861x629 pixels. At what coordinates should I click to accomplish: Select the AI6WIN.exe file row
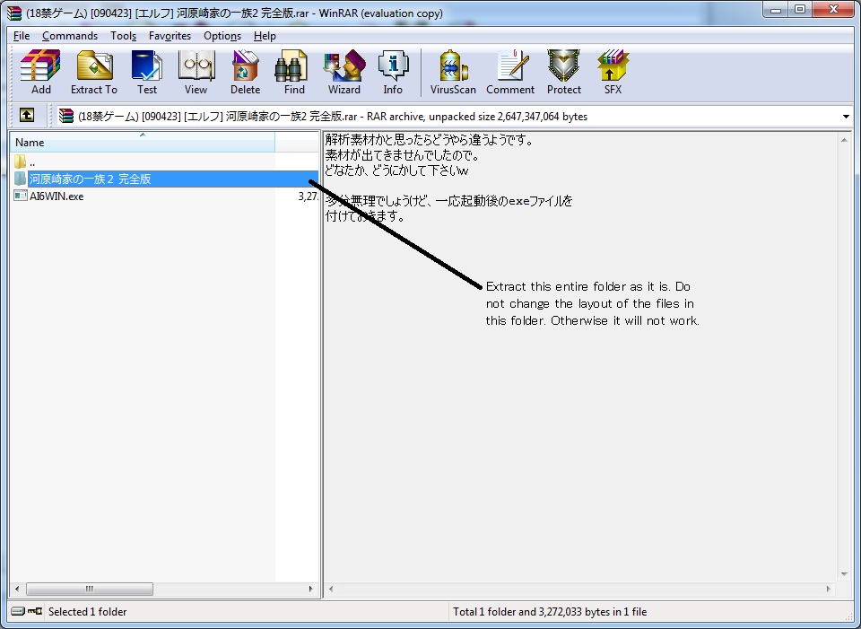[165, 197]
